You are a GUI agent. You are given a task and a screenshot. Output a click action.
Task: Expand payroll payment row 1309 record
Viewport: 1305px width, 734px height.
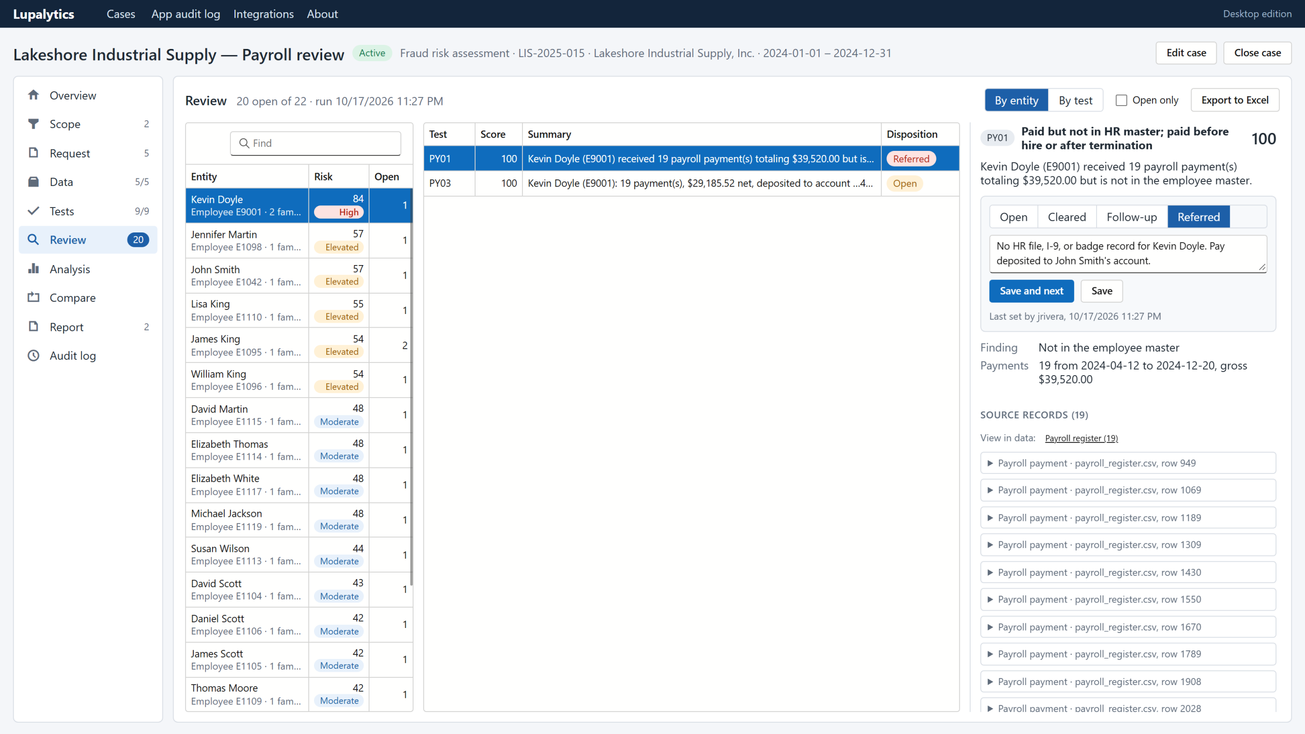click(1128, 545)
